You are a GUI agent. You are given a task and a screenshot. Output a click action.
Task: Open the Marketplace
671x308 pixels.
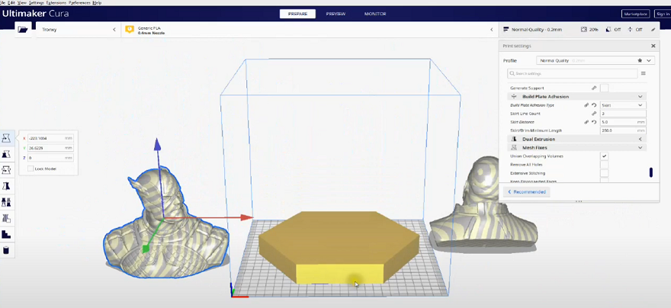[635, 14]
